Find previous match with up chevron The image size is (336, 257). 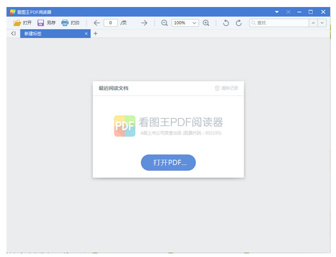pos(313,23)
